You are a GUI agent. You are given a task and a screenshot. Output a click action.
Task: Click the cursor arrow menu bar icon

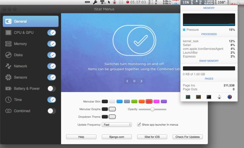tap(109, 2)
